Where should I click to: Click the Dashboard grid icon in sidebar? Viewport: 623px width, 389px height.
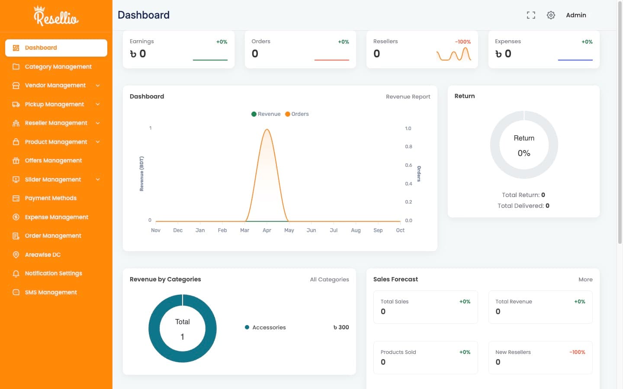[x=16, y=48]
